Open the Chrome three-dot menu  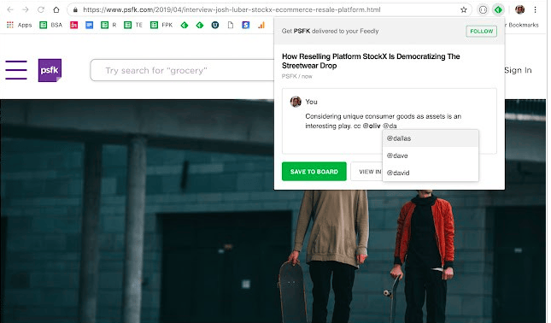[535, 10]
